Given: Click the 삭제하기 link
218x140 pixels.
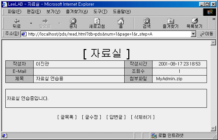Looking at the screenshot, I should pyautogui.click(x=143, y=117).
